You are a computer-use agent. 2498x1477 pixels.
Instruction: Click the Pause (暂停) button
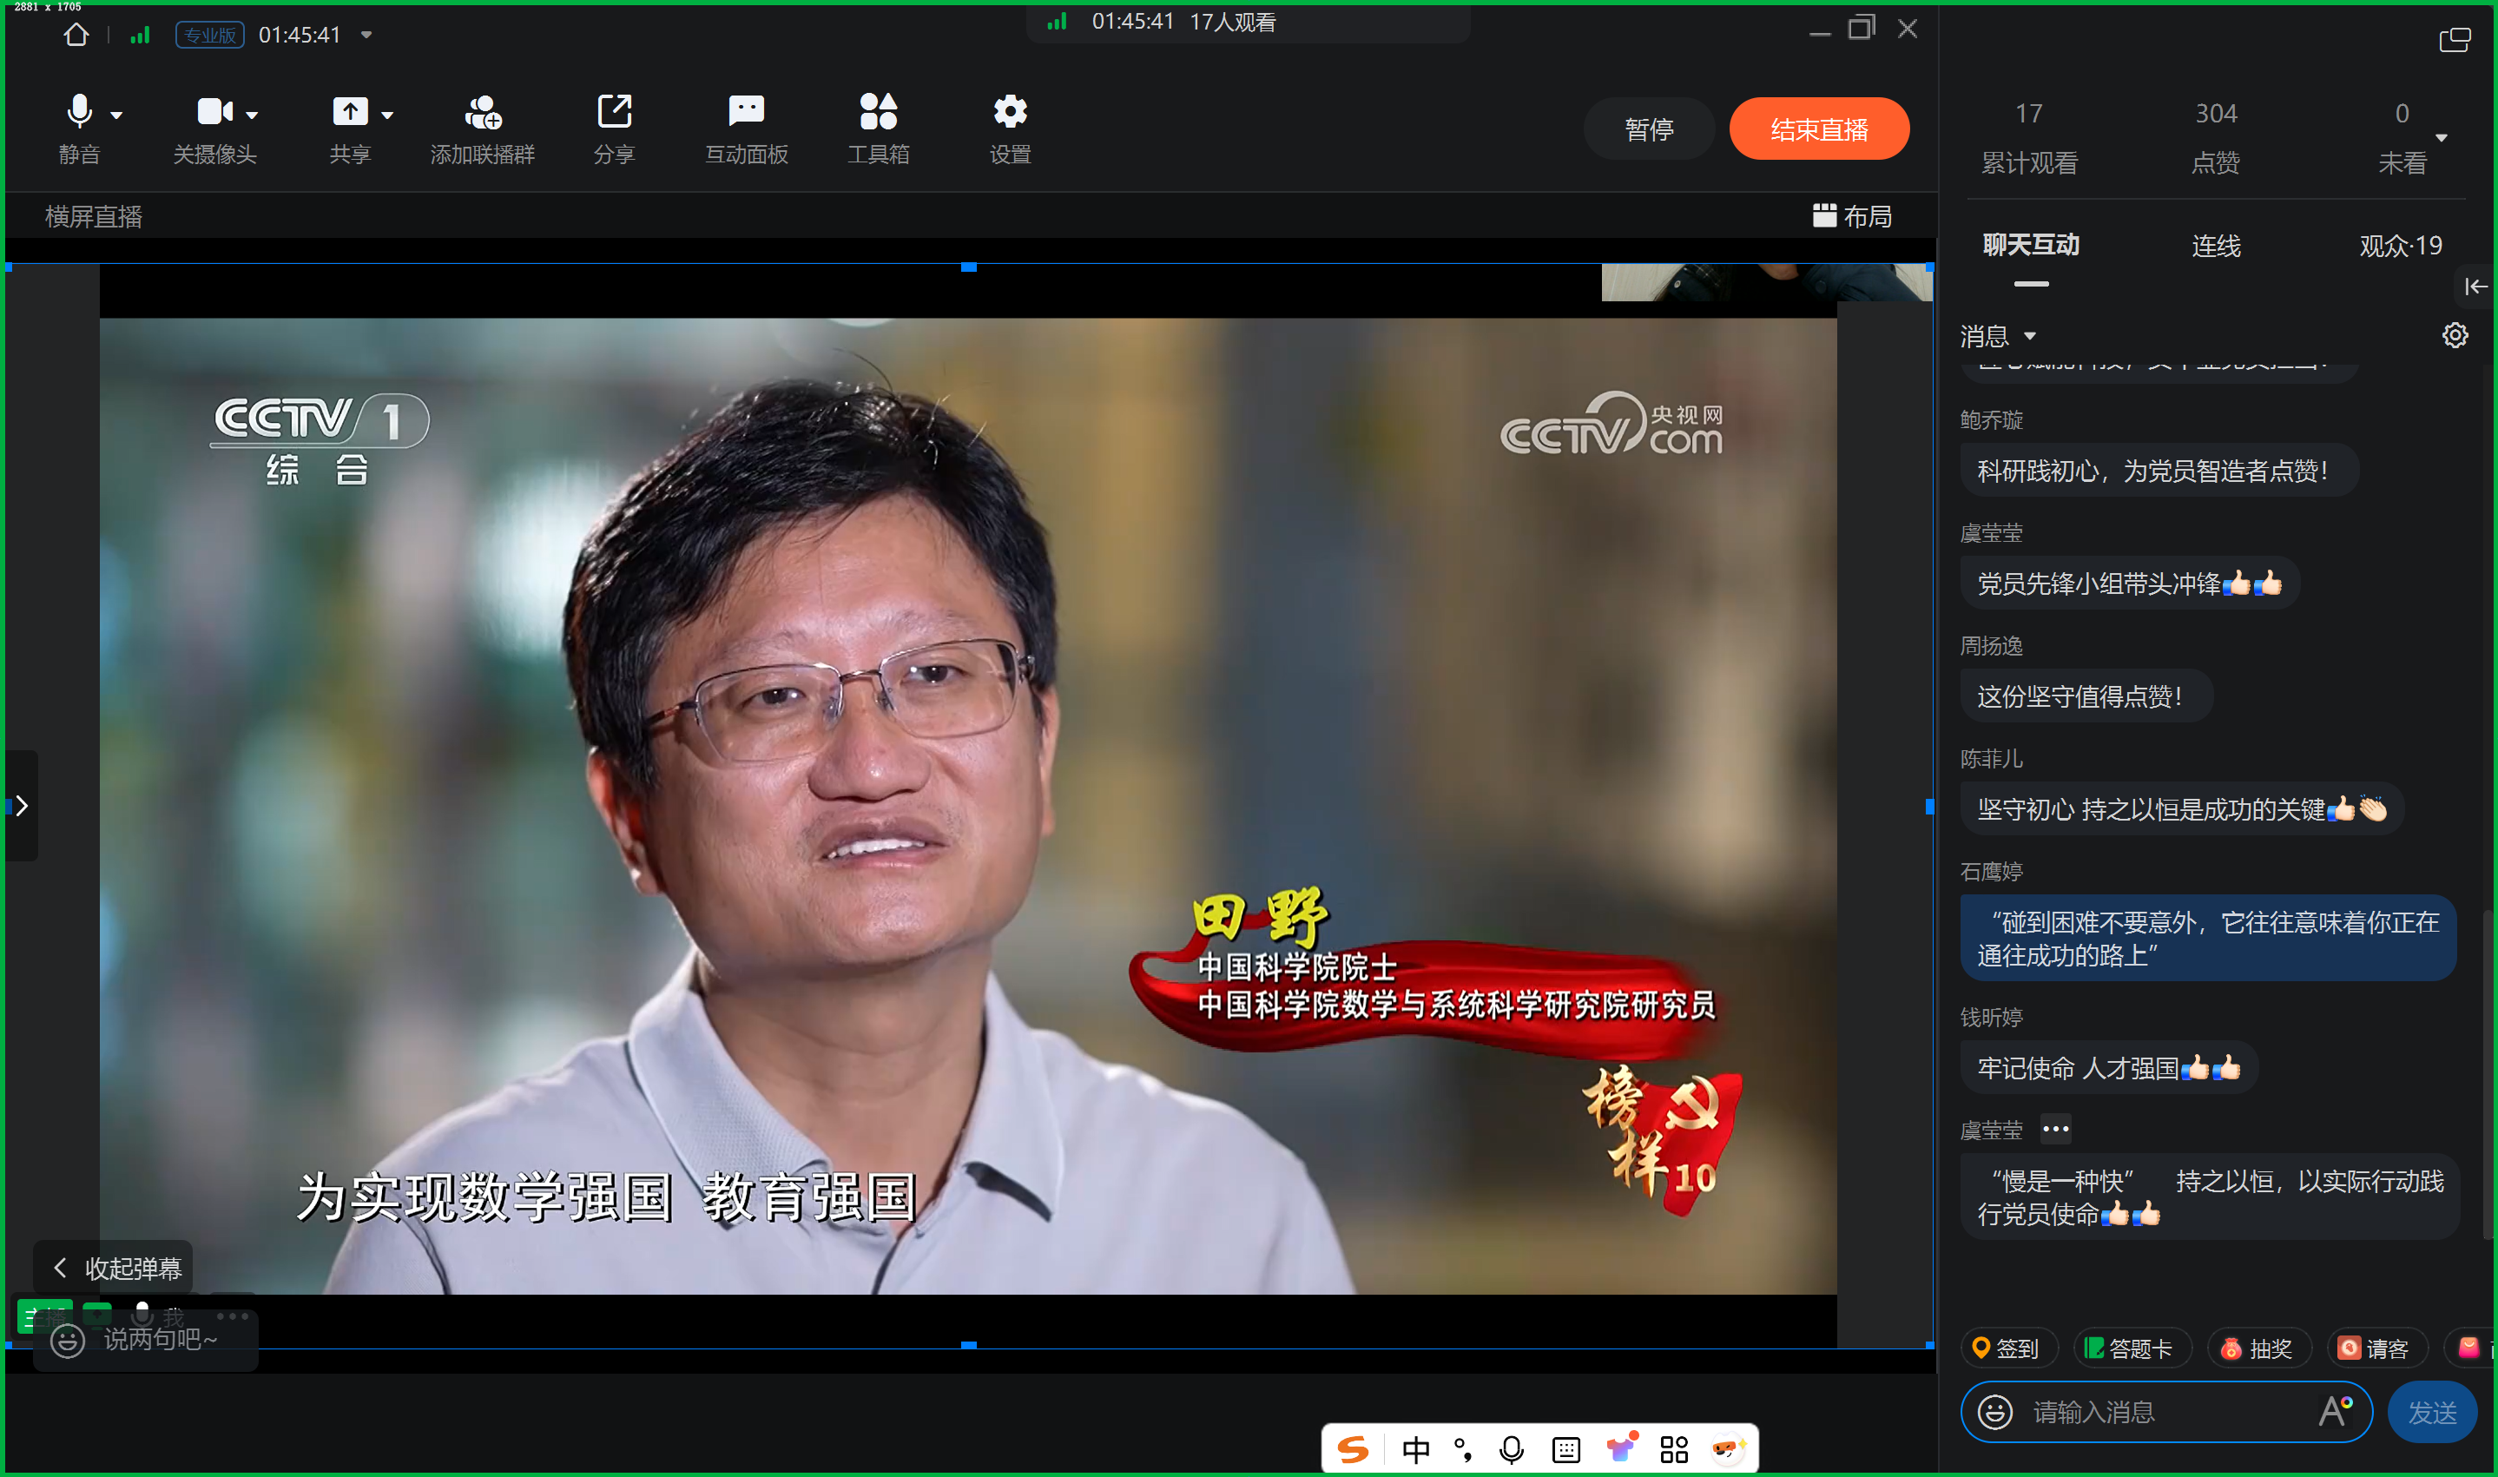coord(1648,129)
